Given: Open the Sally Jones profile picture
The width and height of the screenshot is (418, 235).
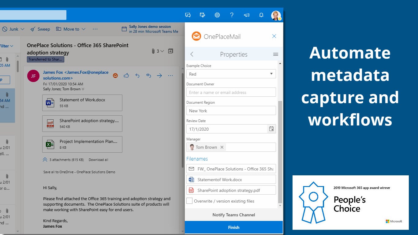Looking at the screenshot, I should pyautogui.click(x=276, y=15).
